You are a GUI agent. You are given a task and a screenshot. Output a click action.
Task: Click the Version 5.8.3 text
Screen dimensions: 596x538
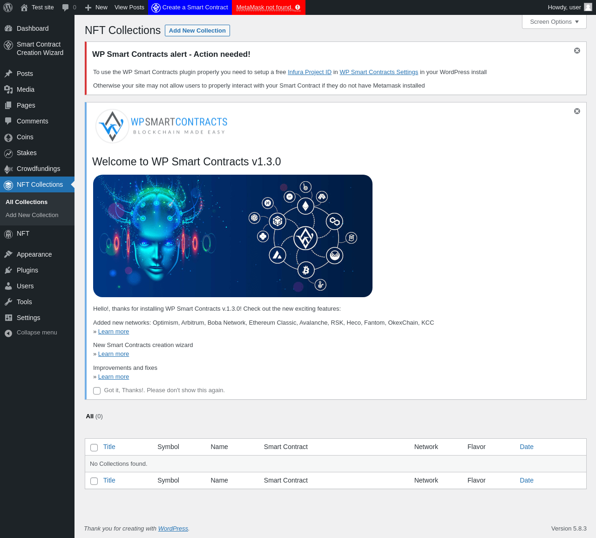569,529
